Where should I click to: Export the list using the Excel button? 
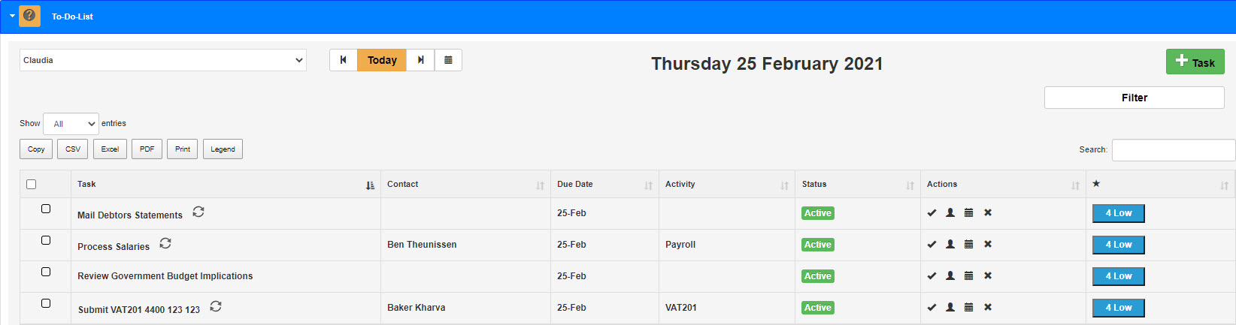(110, 149)
